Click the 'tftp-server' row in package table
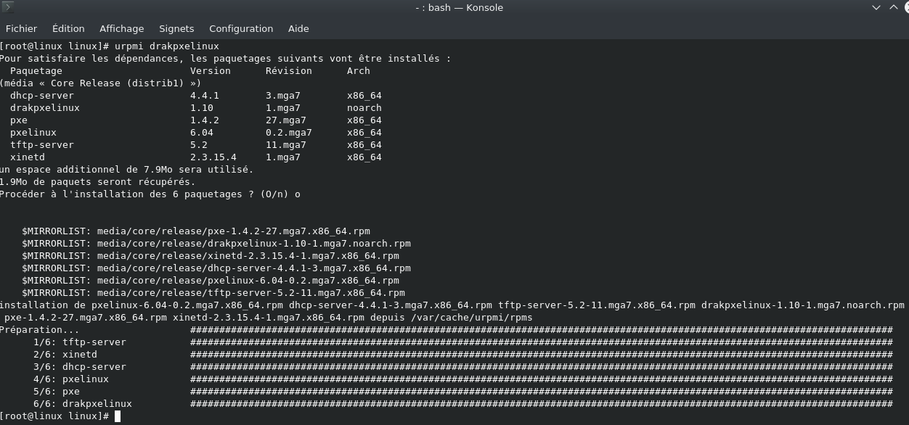This screenshot has height=425, width=909. (195, 144)
